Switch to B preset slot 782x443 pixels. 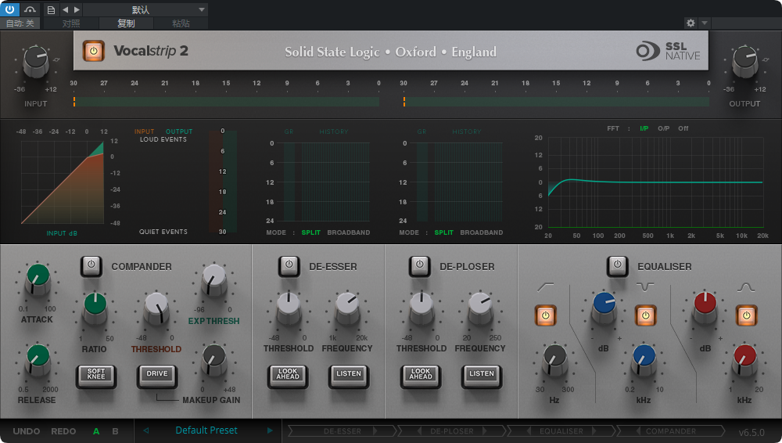(x=115, y=431)
